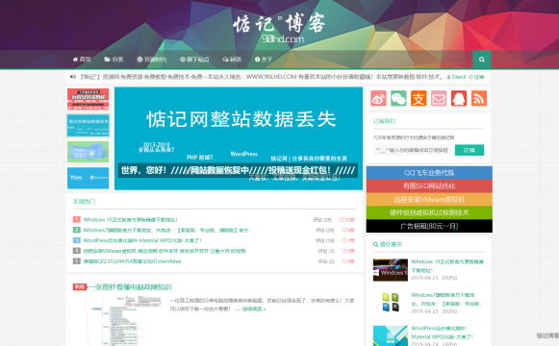Open the Alipay 支 icon

tap(419, 99)
